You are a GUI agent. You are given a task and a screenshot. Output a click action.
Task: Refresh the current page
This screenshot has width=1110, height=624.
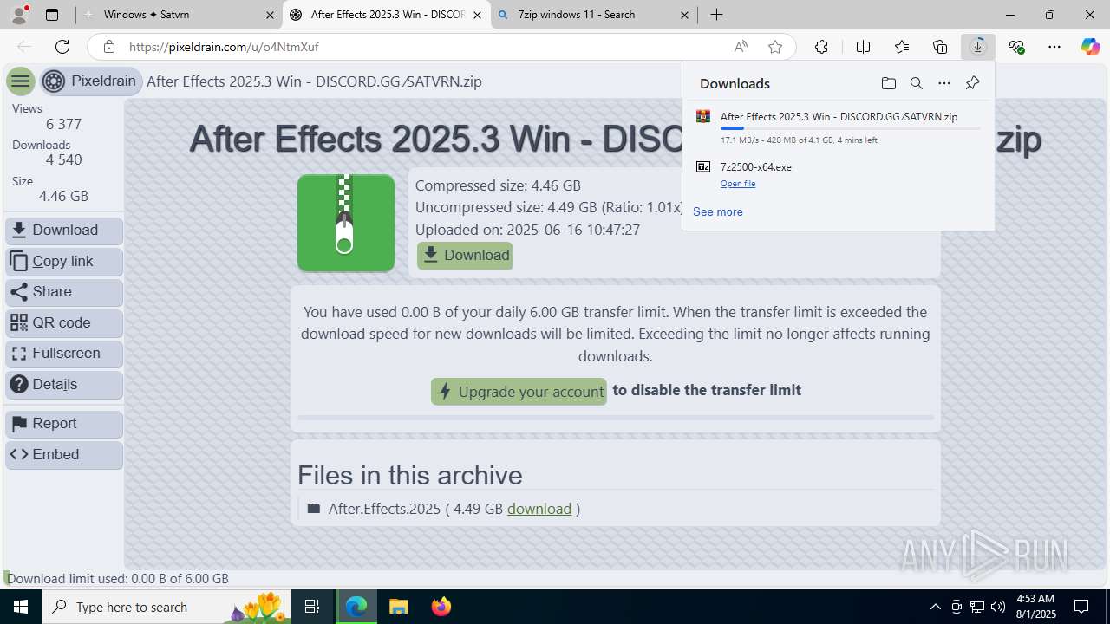click(62, 47)
